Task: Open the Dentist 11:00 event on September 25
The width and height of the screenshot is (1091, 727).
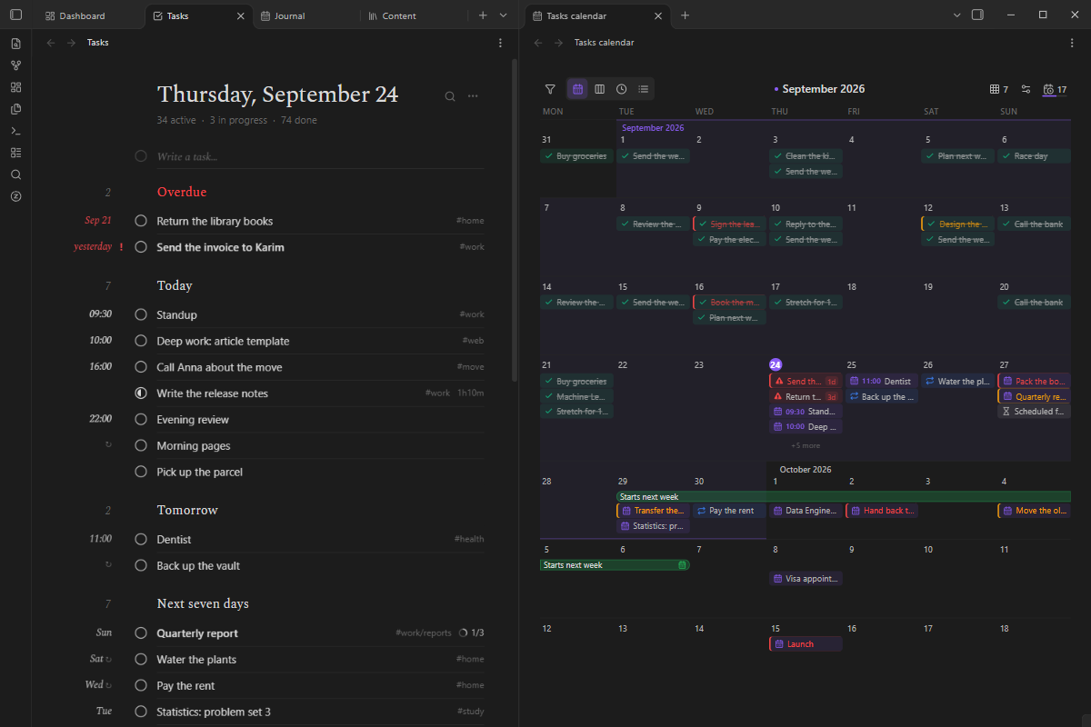Action: coord(882,382)
